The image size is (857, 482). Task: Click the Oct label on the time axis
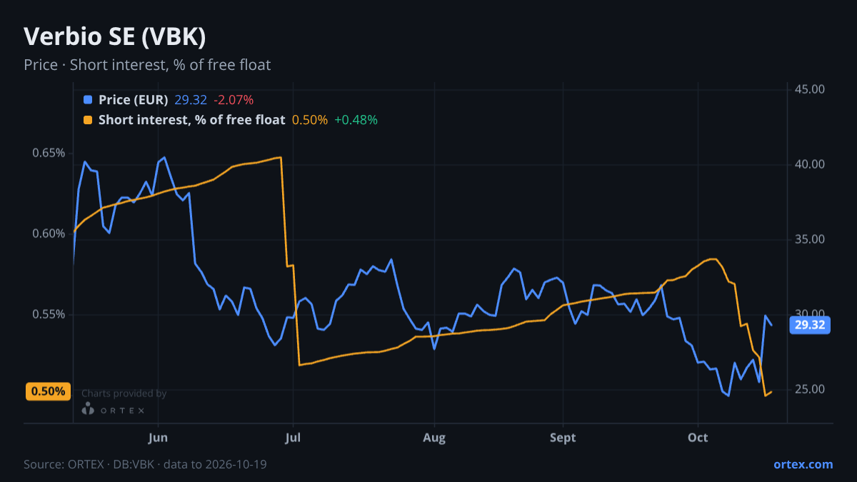pyautogui.click(x=698, y=437)
